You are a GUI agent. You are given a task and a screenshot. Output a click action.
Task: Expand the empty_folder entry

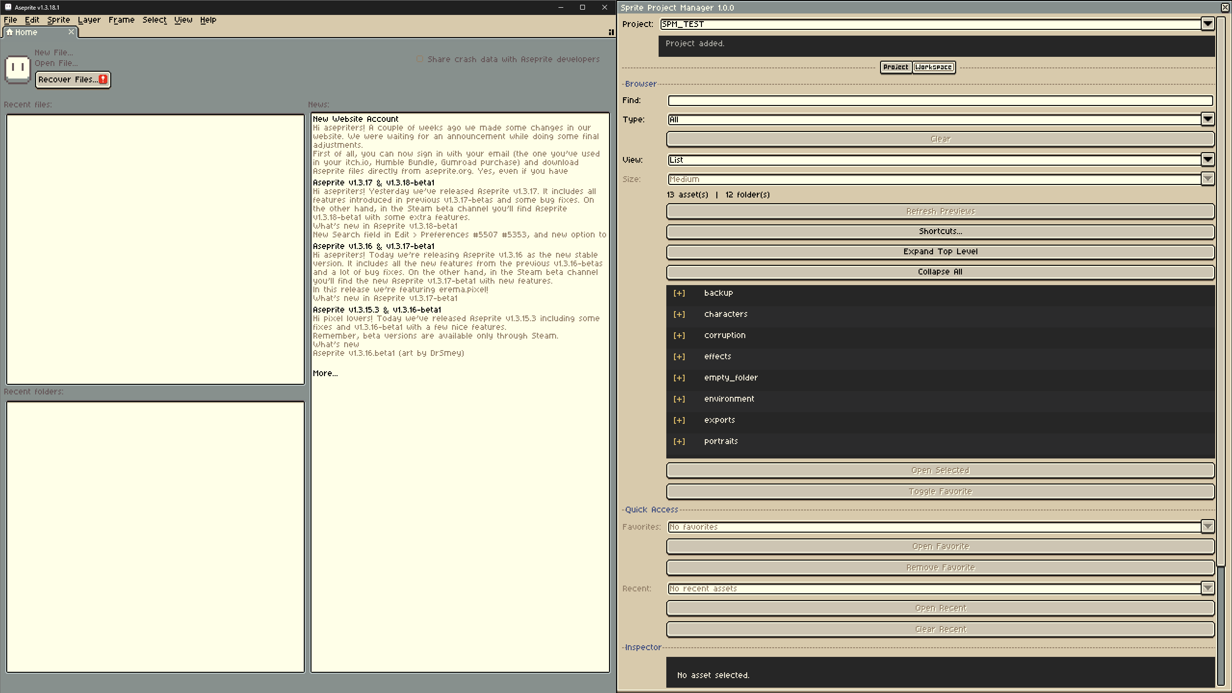679,378
